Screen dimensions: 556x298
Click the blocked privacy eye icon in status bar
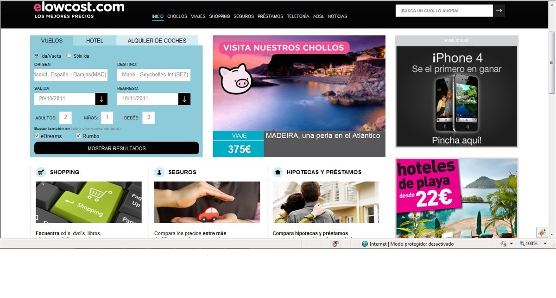point(335,244)
